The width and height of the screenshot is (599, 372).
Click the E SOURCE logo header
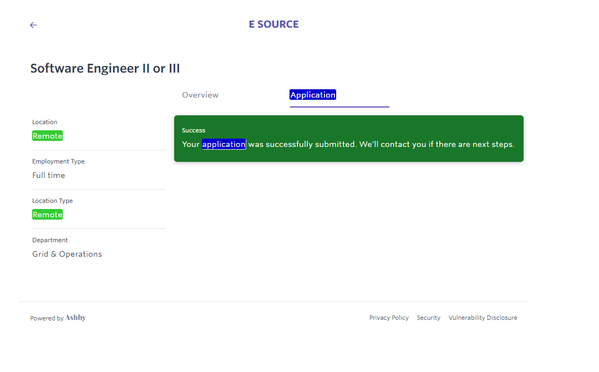point(273,24)
